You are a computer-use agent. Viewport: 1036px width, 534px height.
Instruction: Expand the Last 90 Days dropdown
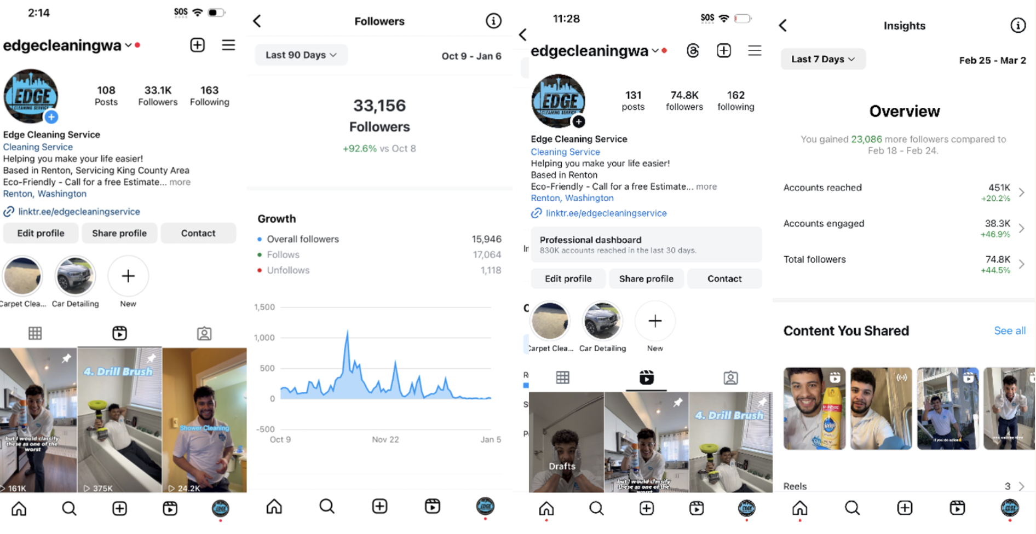[x=301, y=55]
